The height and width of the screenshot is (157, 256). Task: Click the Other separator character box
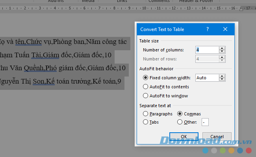coord(205,122)
